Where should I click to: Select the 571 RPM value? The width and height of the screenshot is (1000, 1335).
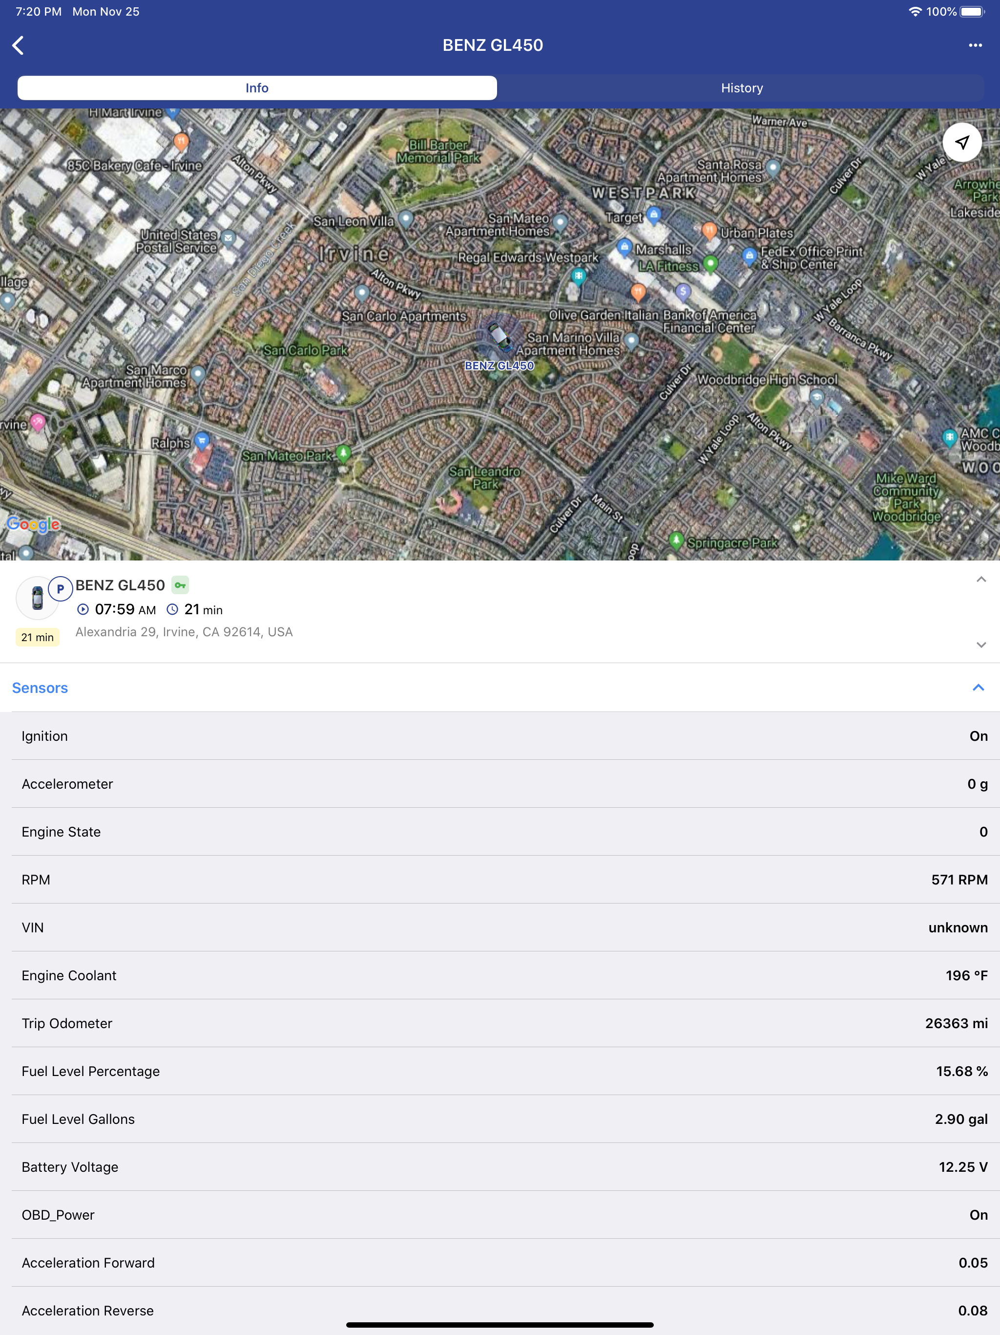[959, 880]
